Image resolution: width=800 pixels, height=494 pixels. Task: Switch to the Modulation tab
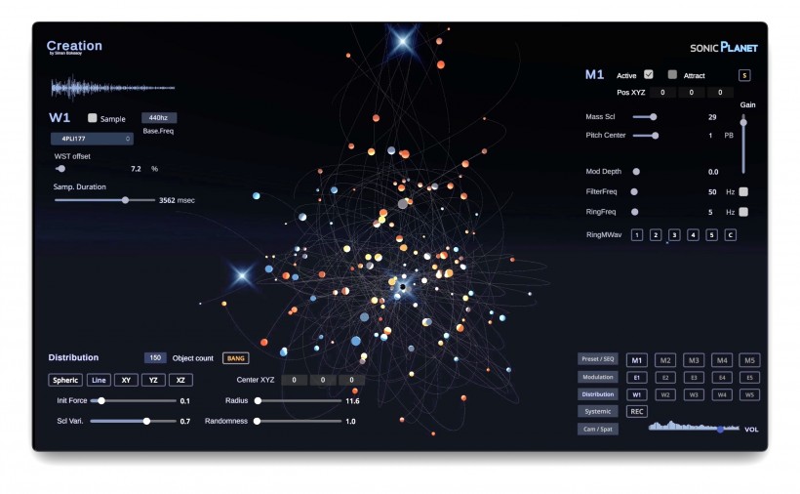pos(597,377)
